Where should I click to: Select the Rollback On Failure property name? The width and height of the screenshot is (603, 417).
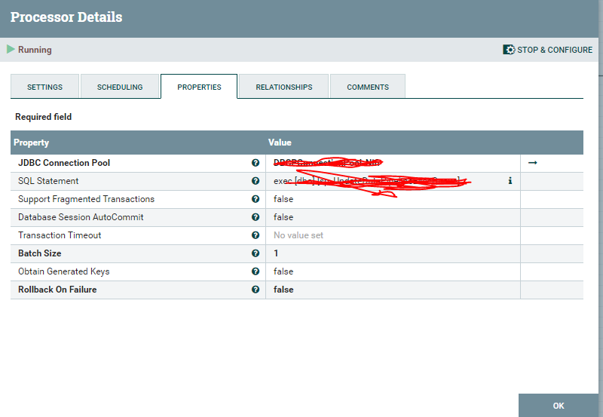click(x=57, y=290)
